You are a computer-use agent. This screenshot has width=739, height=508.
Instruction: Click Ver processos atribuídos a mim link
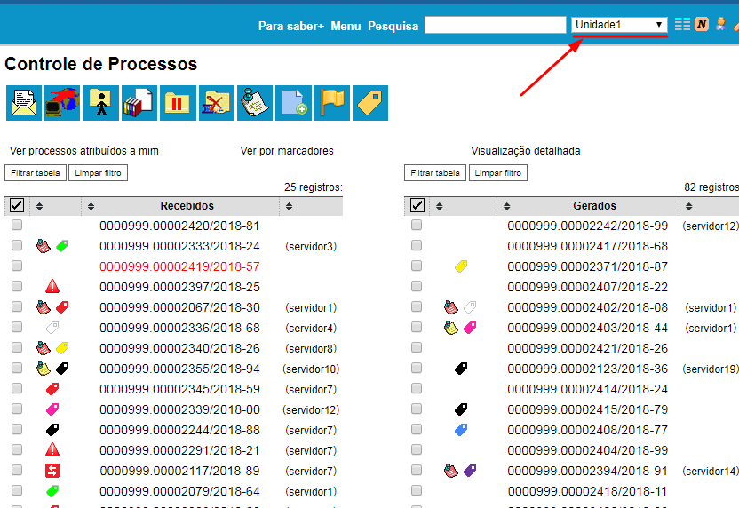coord(84,151)
